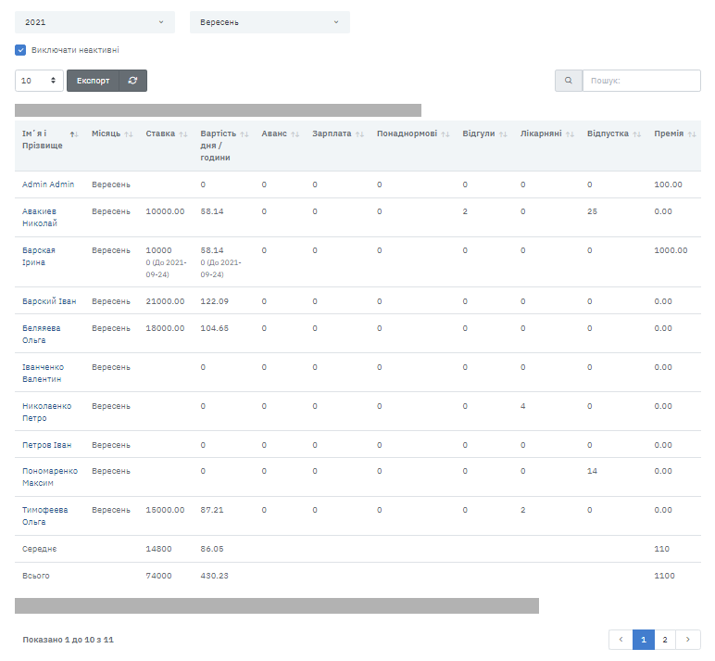The image size is (715, 661).
Task: Click the Експорт button
Action: (x=93, y=81)
